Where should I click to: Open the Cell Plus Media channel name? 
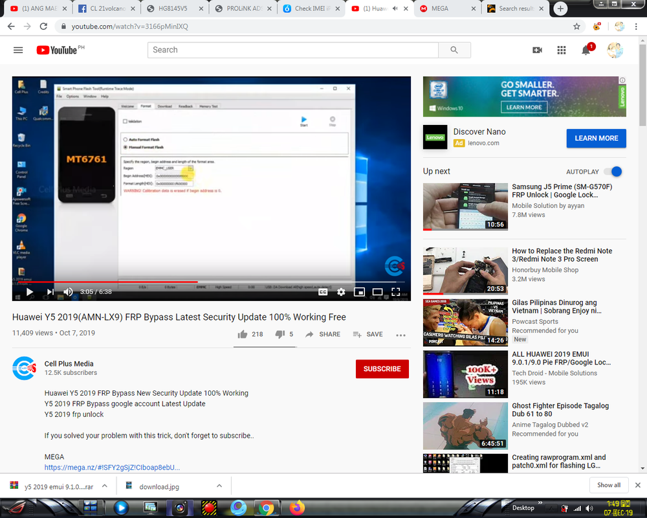click(x=69, y=363)
